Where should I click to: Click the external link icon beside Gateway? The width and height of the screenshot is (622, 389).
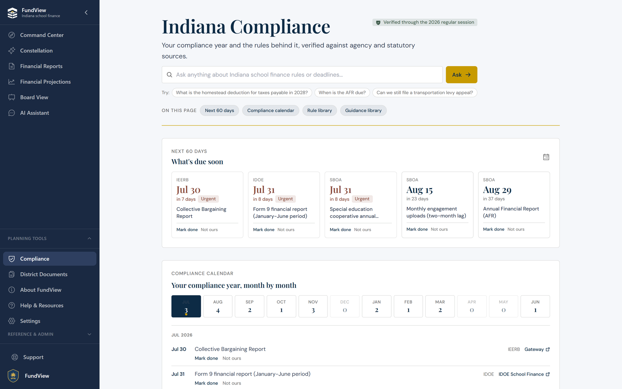pyautogui.click(x=548, y=349)
